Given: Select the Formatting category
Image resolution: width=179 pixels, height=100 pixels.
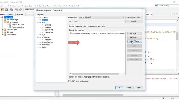Looking at the screenshot, I should click(x=46, y=45).
